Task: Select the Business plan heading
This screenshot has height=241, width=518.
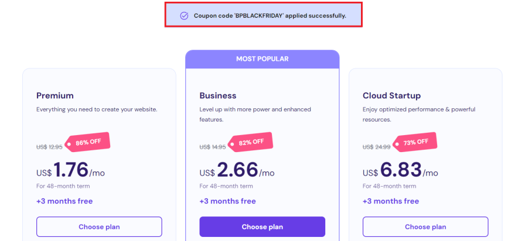Action: click(x=218, y=95)
